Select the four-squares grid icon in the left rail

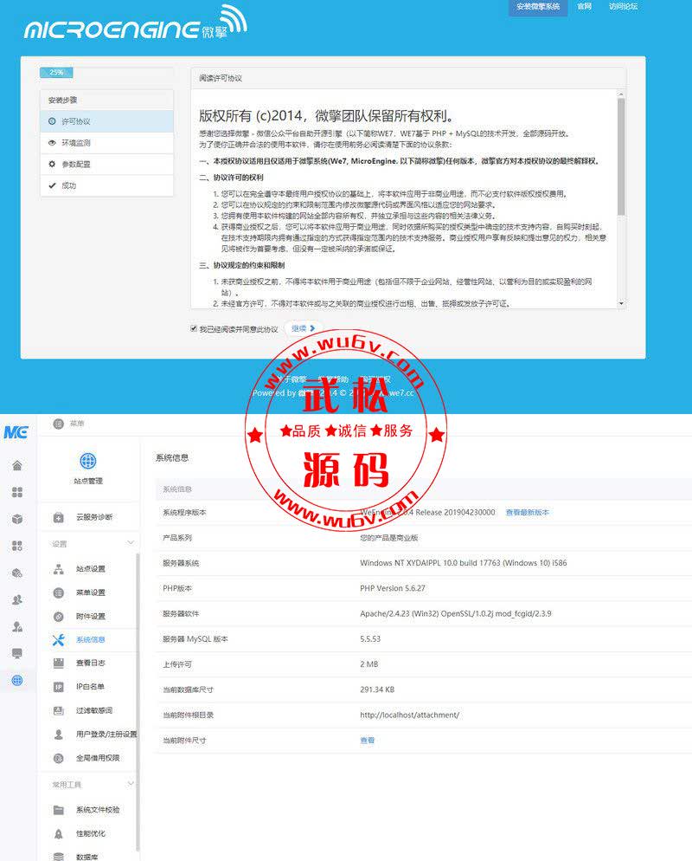coord(17,492)
